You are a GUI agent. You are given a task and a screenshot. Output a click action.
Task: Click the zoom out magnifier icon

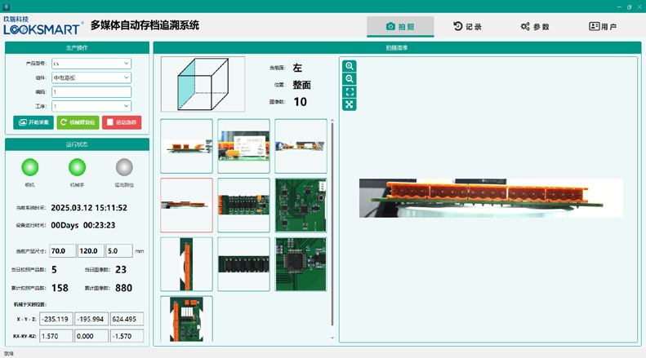coord(350,79)
